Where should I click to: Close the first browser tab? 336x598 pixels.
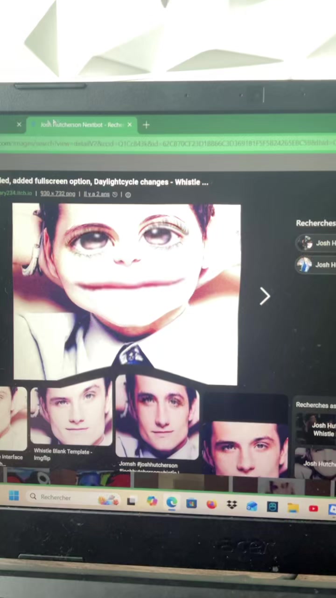19,125
